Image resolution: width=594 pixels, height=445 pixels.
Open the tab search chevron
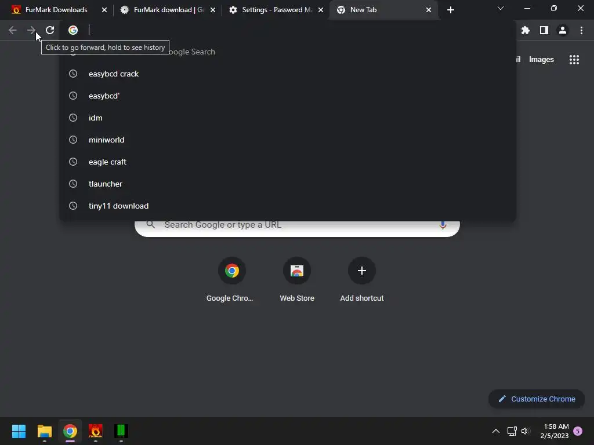(x=501, y=8)
